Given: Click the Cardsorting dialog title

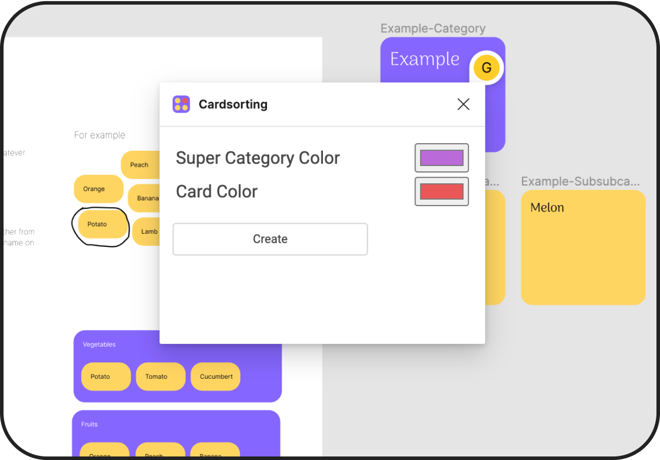Looking at the screenshot, I should tap(233, 104).
